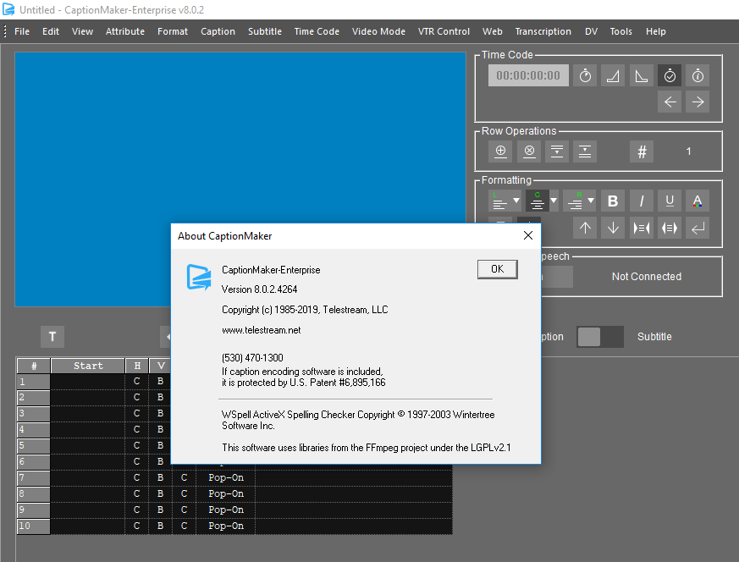Viewport: 739px width, 562px height.
Task: Open the left alignment dropdown arrow
Action: (x=514, y=201)
